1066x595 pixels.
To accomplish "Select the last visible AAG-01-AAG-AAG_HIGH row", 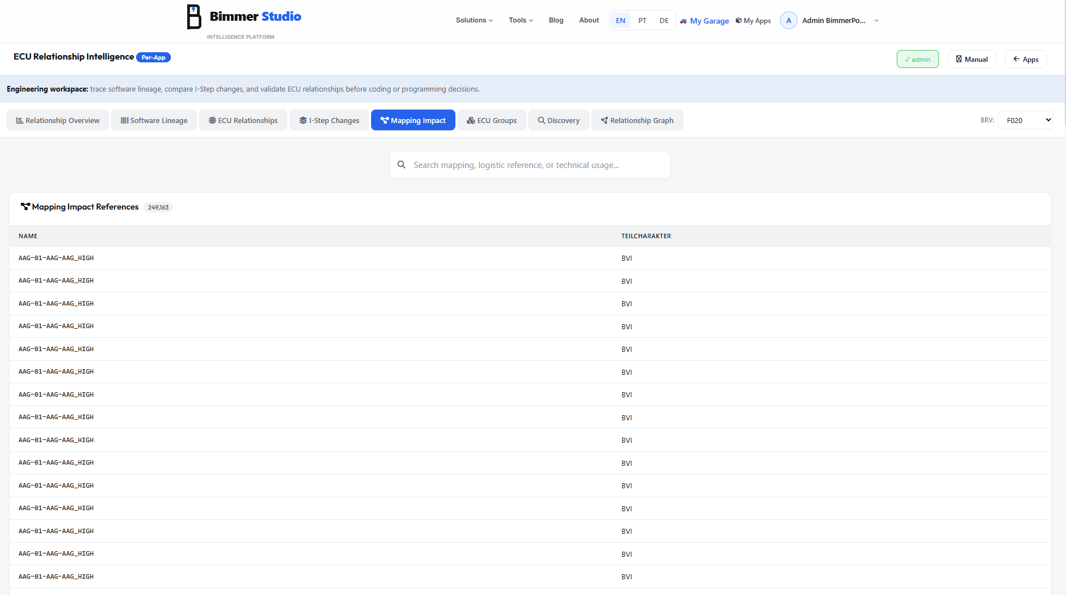I will point(530,576).
